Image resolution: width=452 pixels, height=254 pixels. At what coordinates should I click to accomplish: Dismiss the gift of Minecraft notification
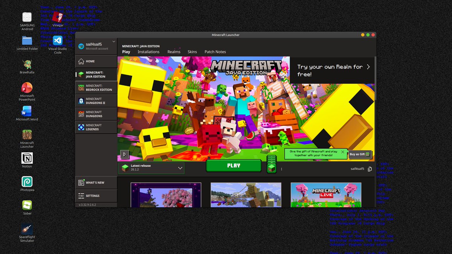tap(342, 152)
